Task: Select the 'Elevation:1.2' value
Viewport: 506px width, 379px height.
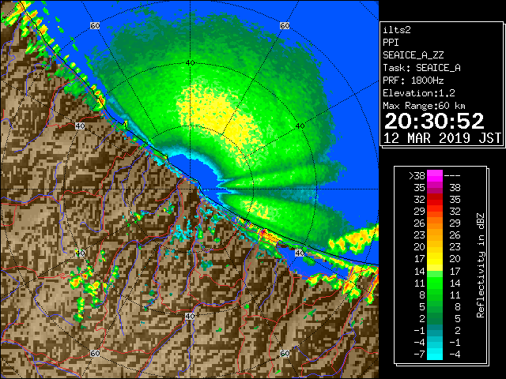Action: 419,93
